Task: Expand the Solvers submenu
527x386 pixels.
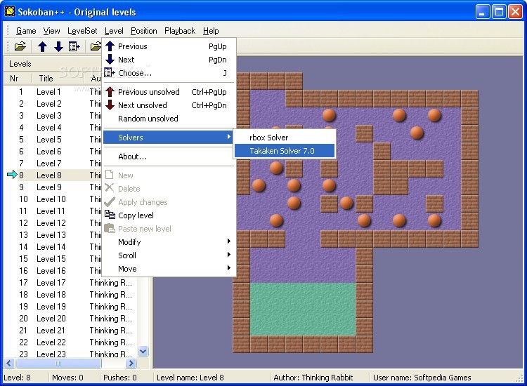Action: pyautogui.click(x=169, y=138)
